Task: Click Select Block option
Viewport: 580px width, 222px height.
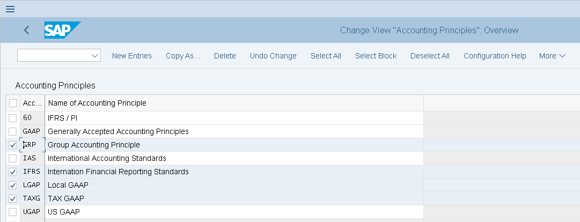Action: click(376, 56)
